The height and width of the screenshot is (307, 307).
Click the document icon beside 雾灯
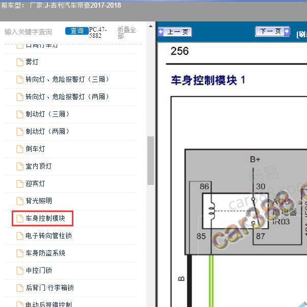pos(20,62)
